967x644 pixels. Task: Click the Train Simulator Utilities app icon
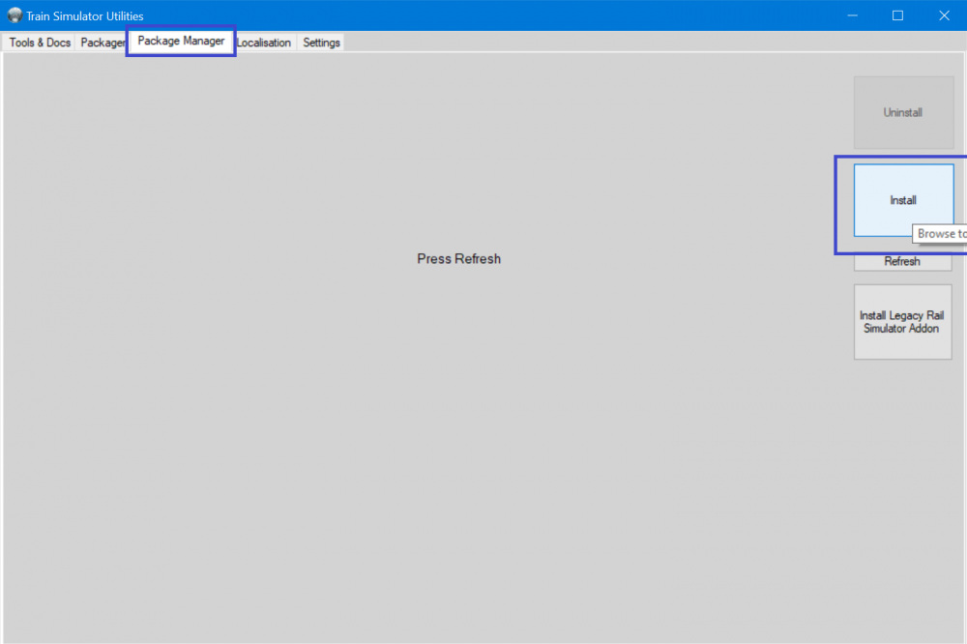coord(15,15)
